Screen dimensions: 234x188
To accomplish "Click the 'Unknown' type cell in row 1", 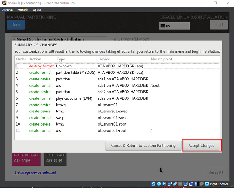I will point(64,66).
